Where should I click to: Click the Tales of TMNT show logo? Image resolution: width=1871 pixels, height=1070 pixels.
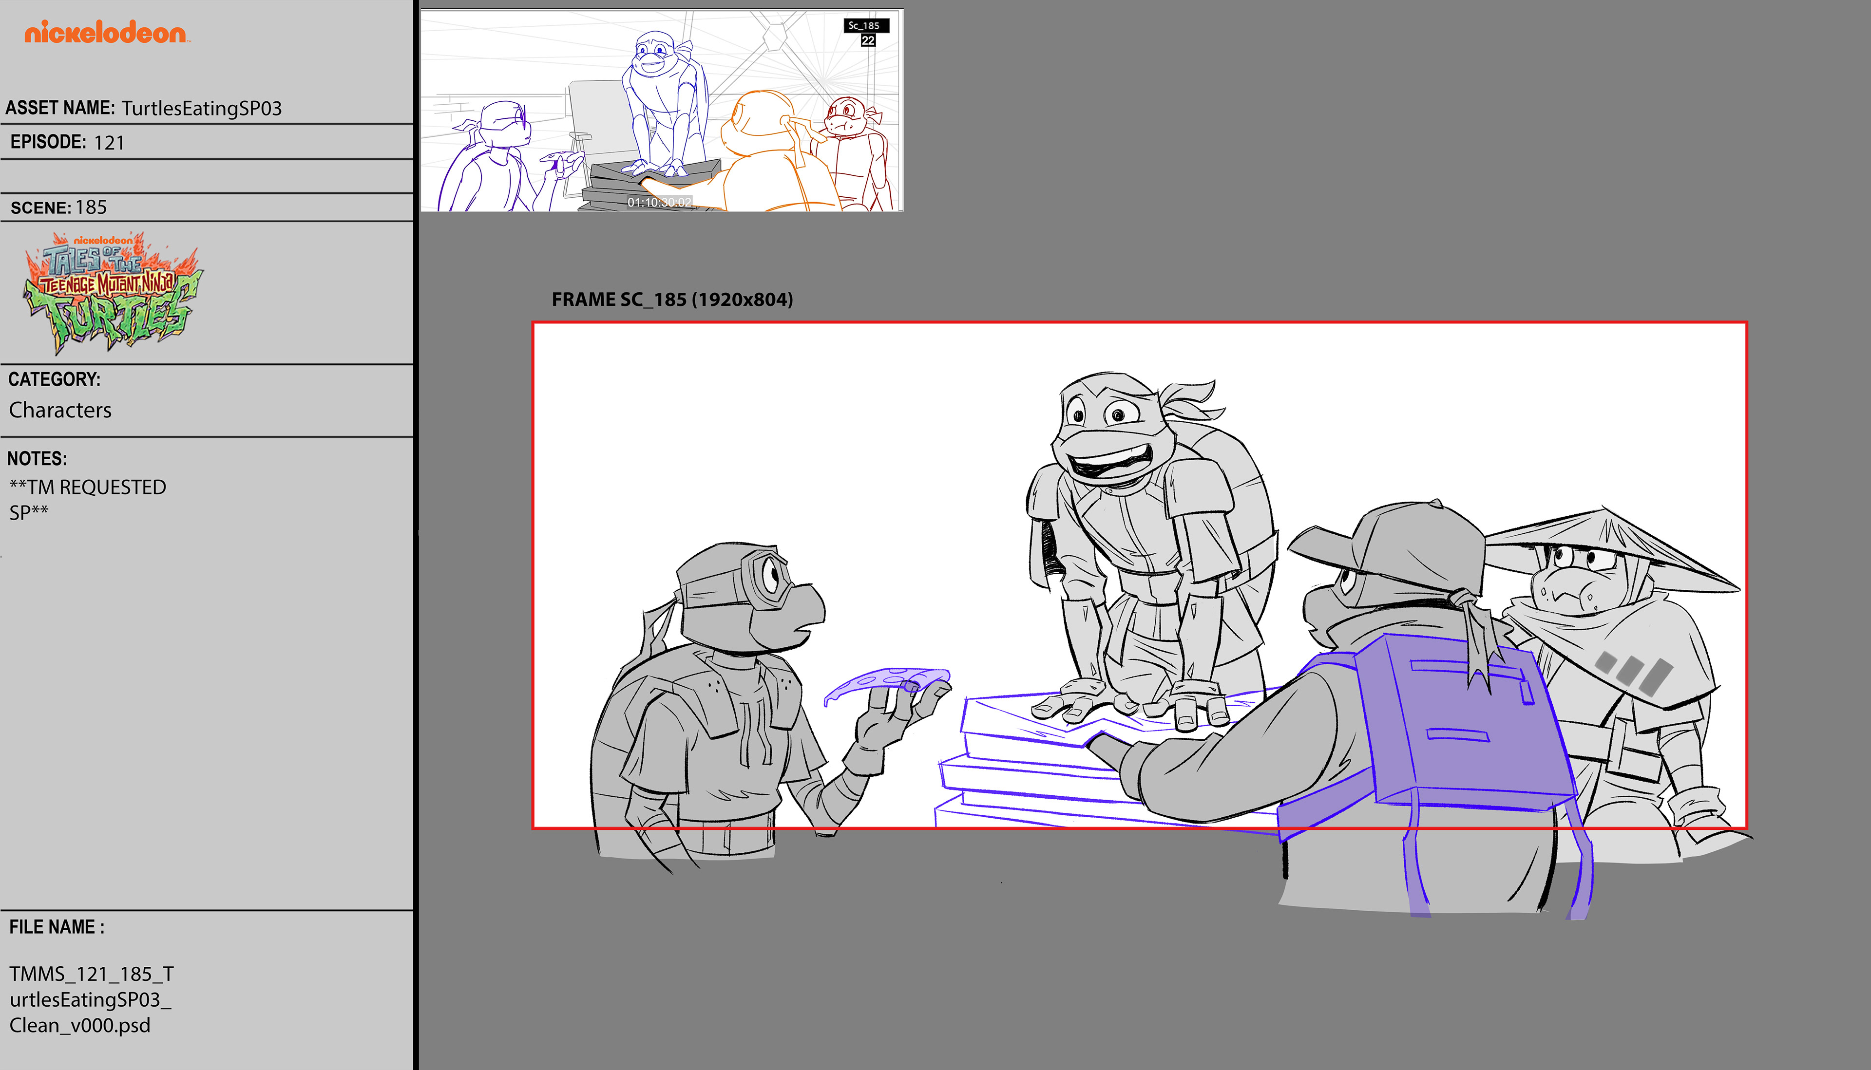coord(113,292)
